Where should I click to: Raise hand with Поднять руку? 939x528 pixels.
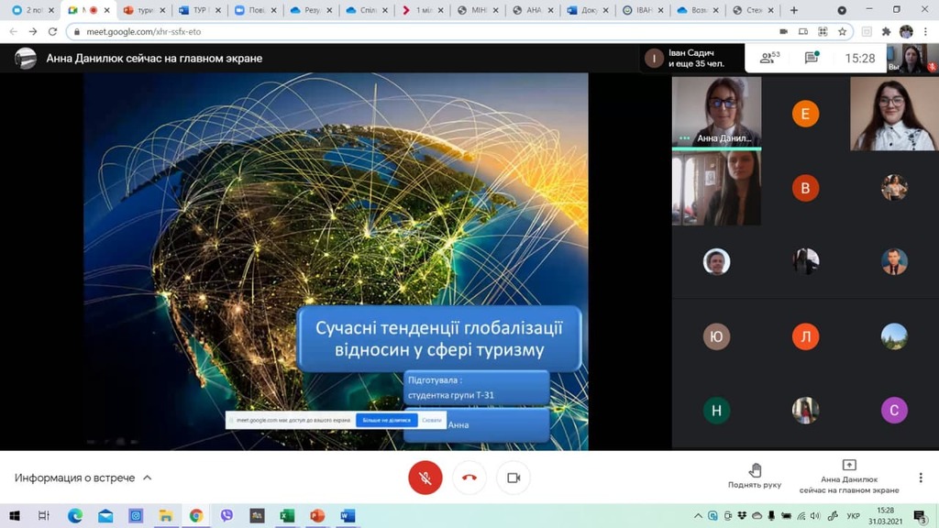click(x=755, y=476)
